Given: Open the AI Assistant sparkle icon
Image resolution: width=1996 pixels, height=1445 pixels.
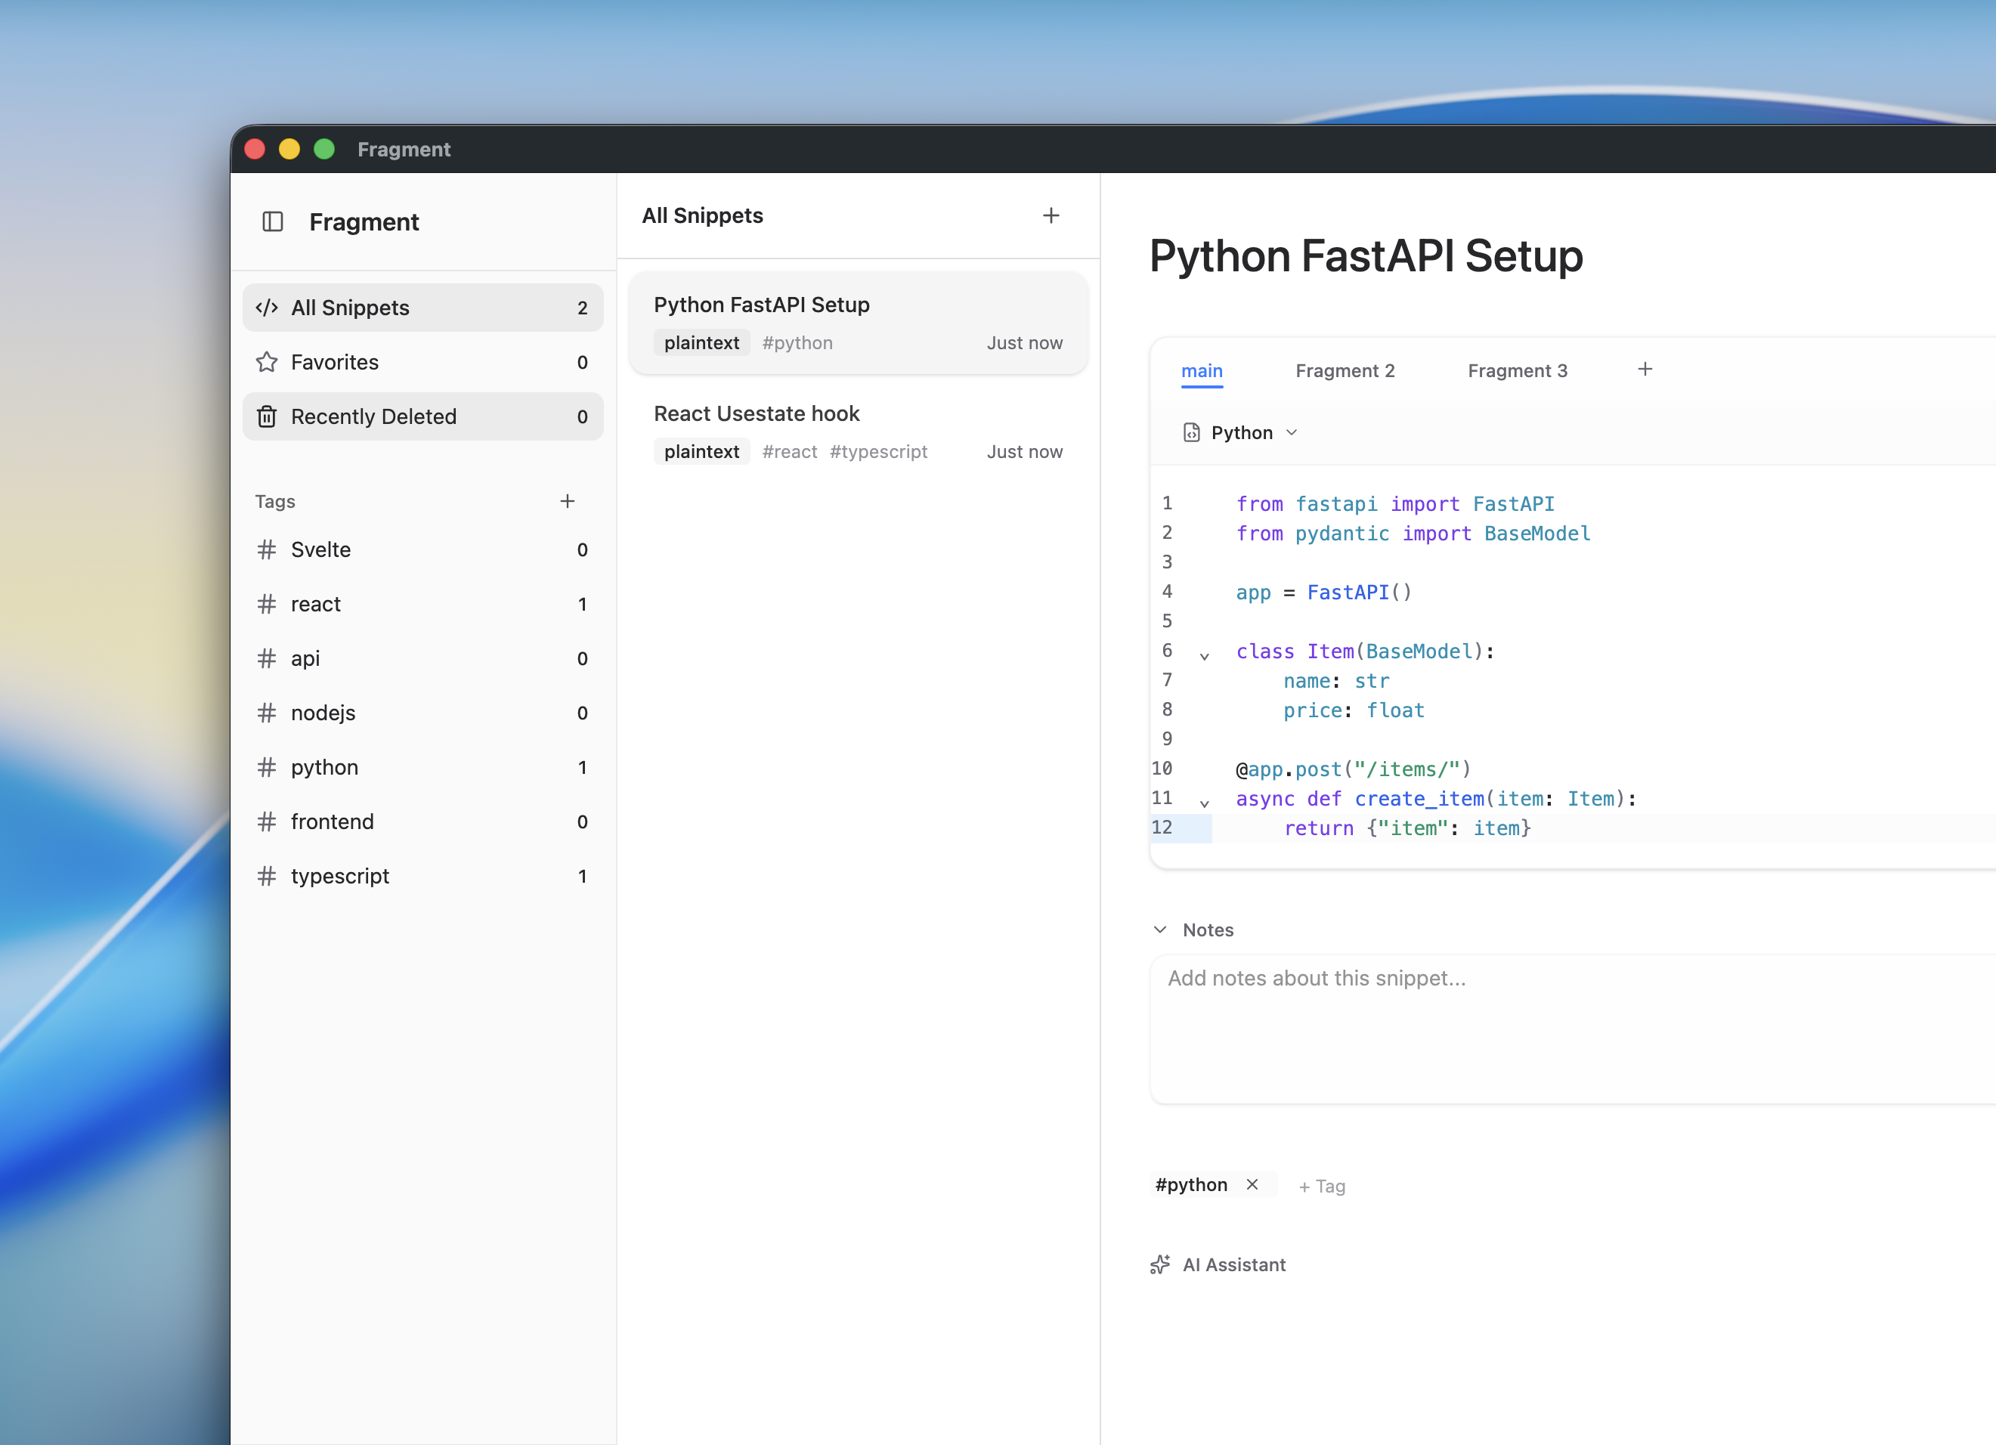Looking at the screenshot, I should coord(1160,1264).
